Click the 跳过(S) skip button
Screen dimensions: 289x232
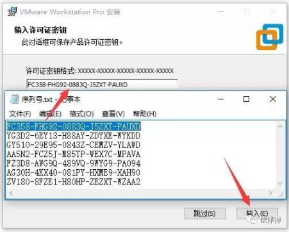point(204,213)
